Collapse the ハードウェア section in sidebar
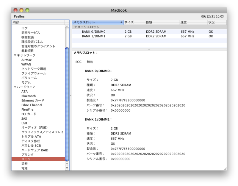 15,87
